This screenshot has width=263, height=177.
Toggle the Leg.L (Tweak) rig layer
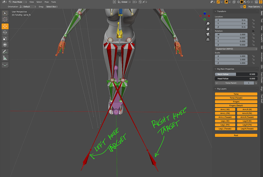click(x=225, y=129)
